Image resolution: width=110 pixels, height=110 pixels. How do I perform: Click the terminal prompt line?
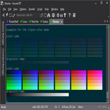click(x=56, y=101)
